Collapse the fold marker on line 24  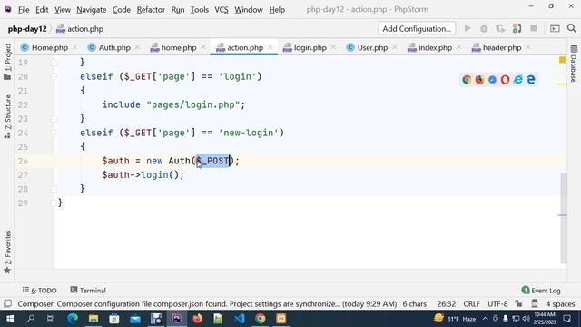click(54, 133)
